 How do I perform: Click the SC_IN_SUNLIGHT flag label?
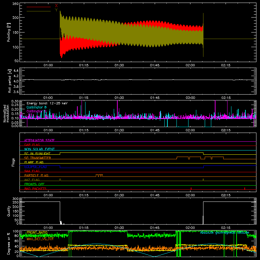click(x=37, y=153)
